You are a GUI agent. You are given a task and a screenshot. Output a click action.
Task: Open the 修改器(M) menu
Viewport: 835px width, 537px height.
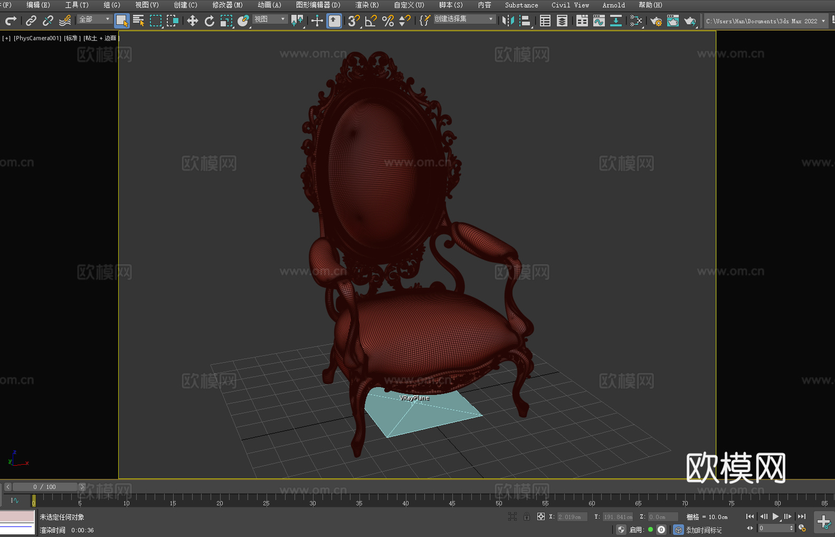227,5
